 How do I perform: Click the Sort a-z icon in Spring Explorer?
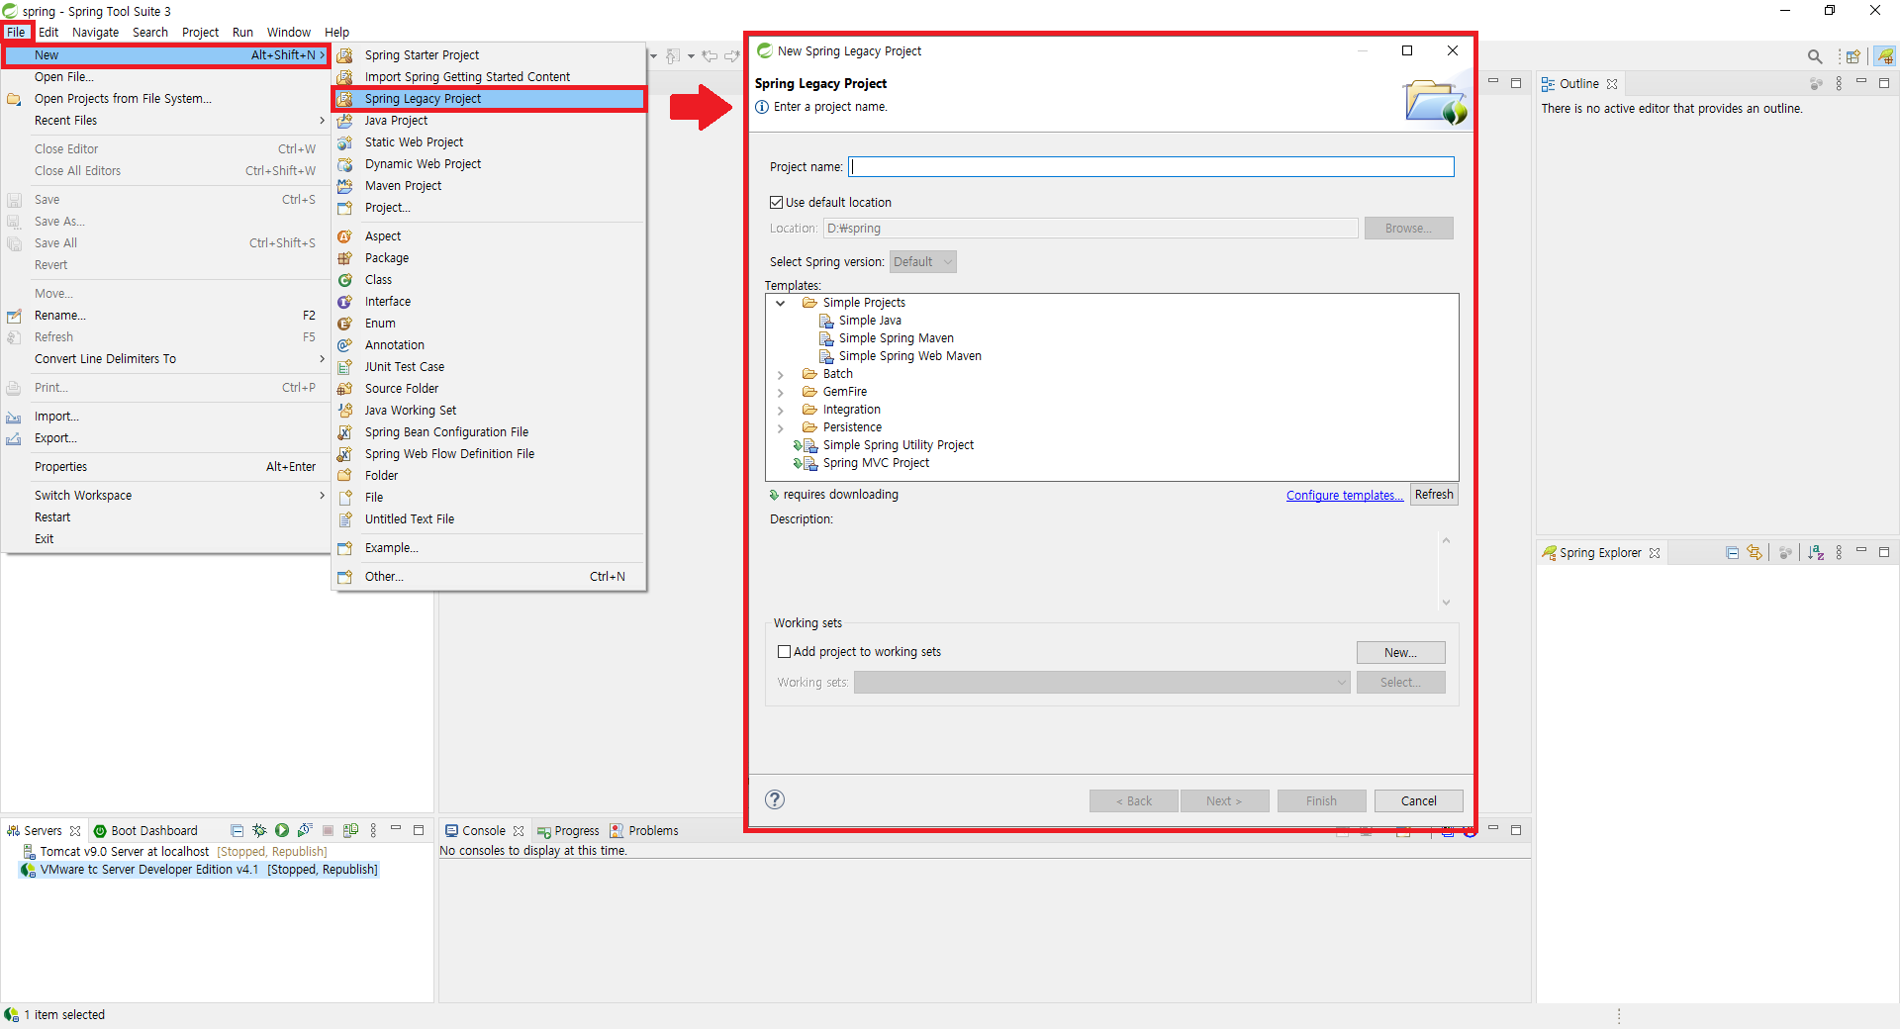point(1816,553)
